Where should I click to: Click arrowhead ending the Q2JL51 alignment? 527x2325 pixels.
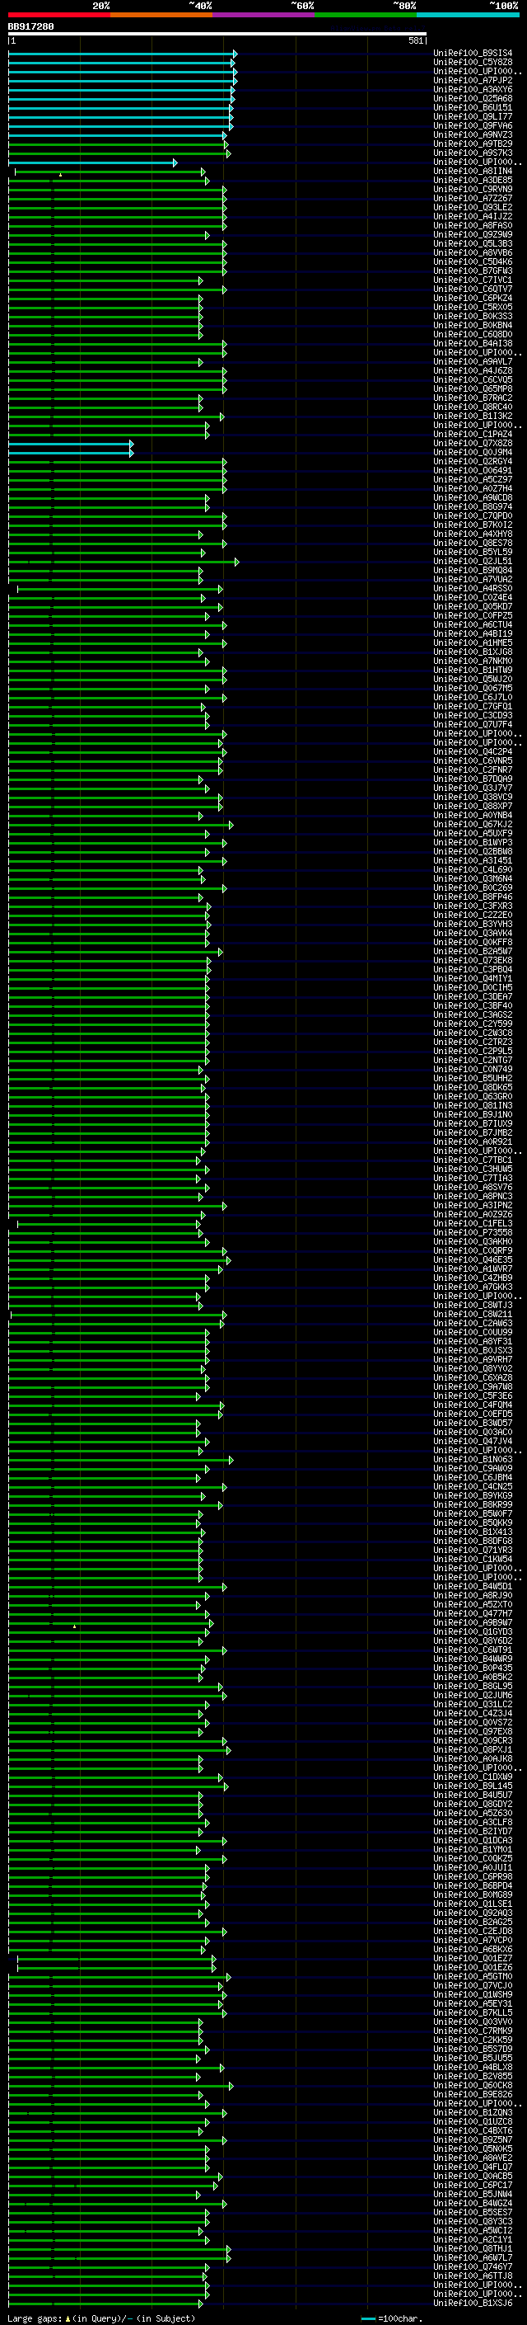point(237,562)
